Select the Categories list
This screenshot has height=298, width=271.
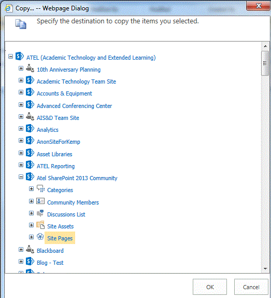pos(60,190)
